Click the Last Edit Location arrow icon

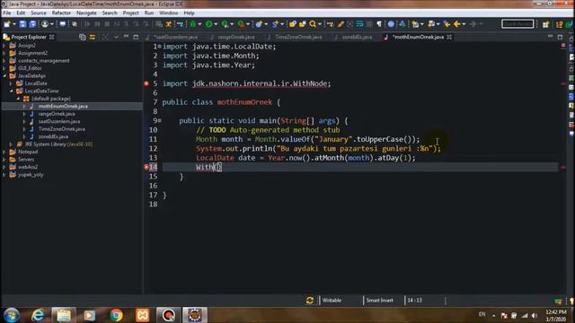point(447,24)
